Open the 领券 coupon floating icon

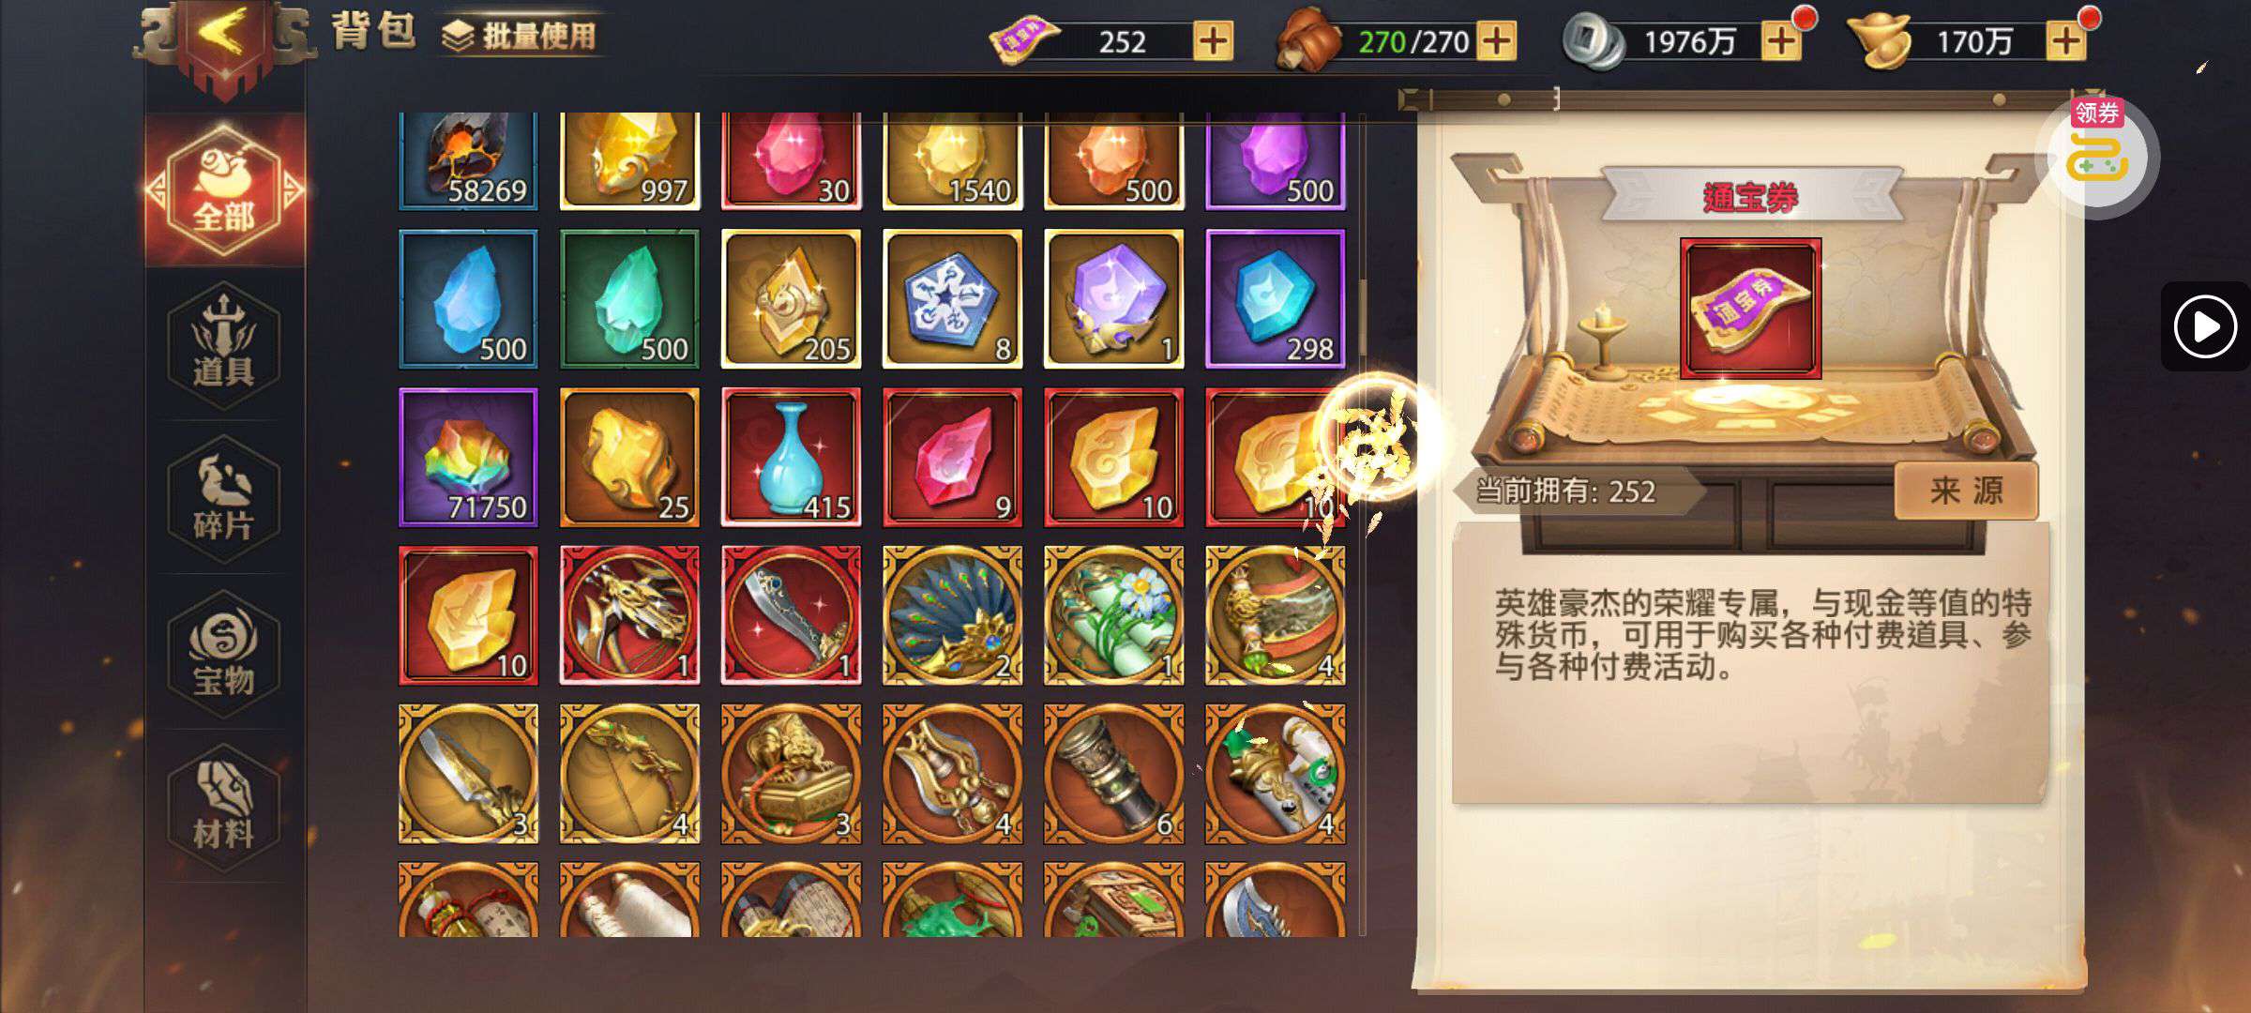point(2098,152)
